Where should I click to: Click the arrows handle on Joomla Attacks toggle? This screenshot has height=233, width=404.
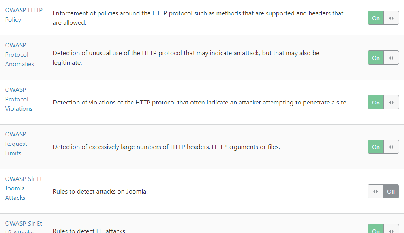(x=376, y=191)
